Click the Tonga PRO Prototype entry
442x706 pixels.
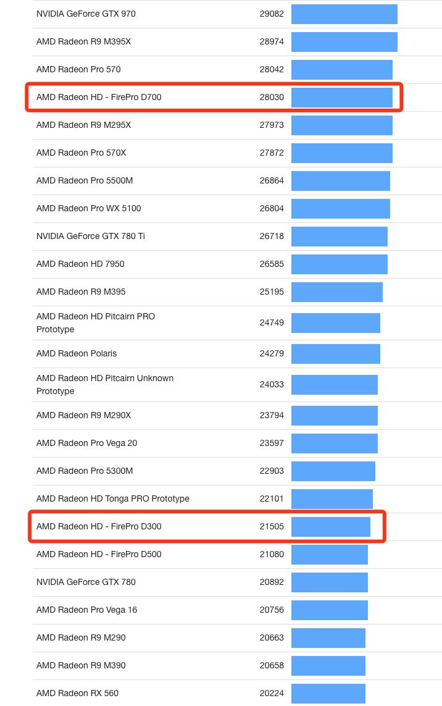tap(113, 498)
